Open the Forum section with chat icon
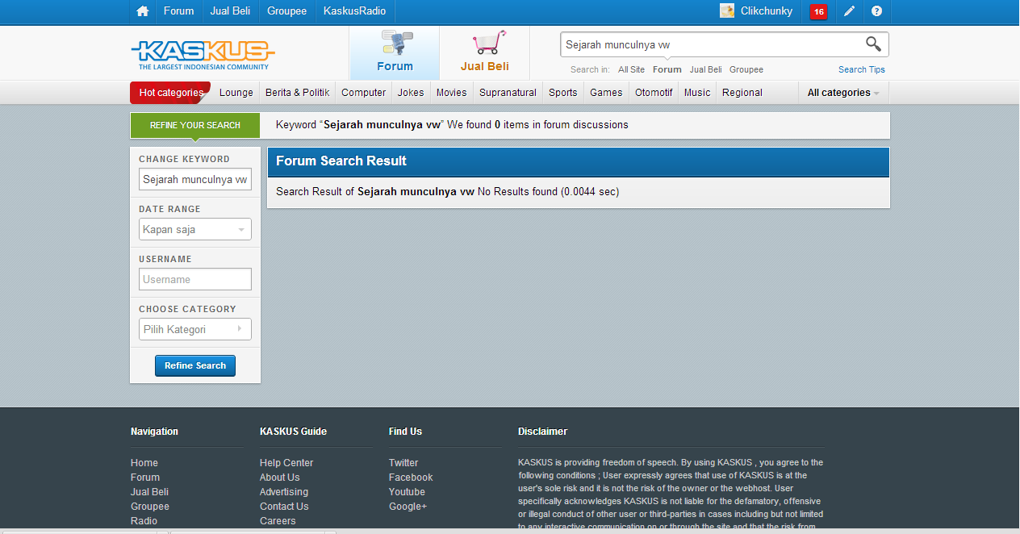 tap(395, 52)
